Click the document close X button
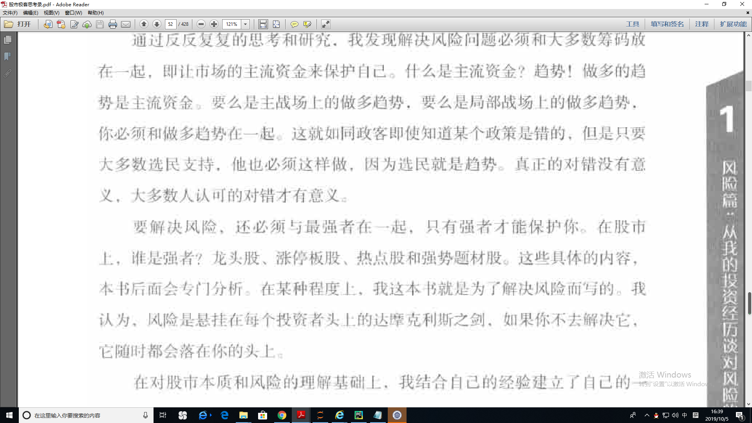 click(748, 13)
